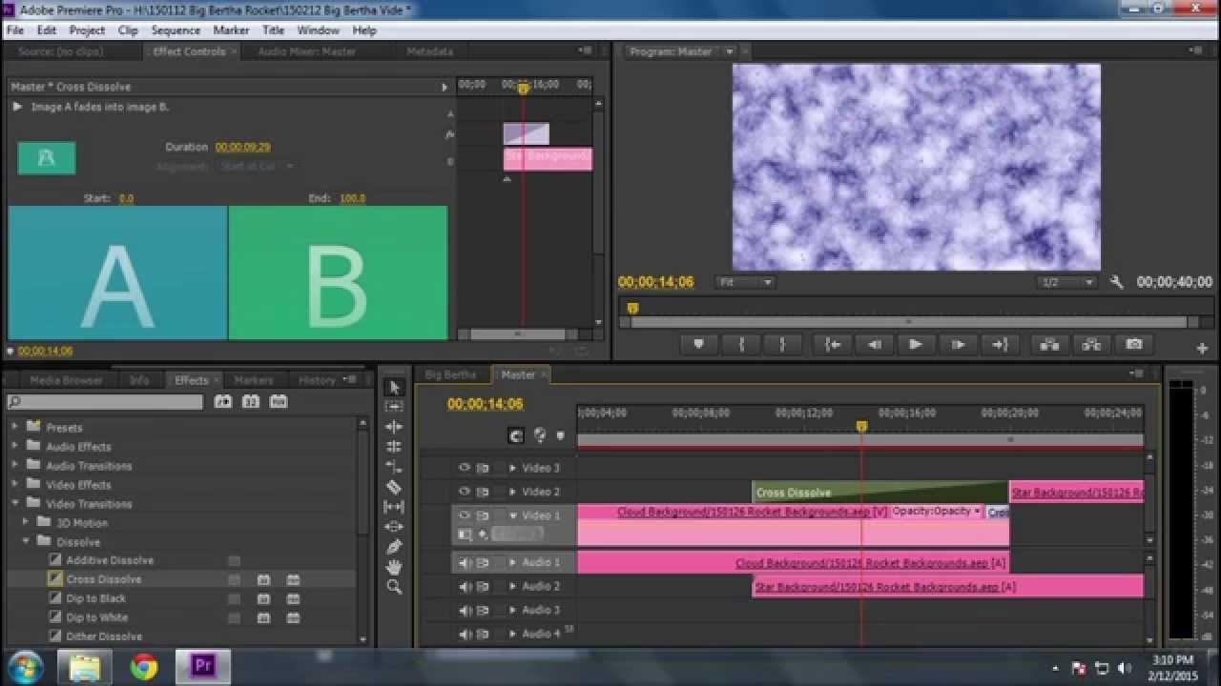Select the Selection arrow tool
The width and height of the screenshot is (1221, 686).
pos(394,387)
